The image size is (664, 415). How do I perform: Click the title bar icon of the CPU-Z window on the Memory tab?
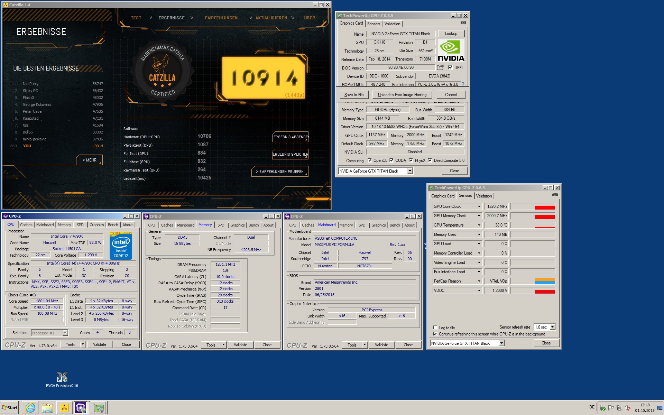click(x=146, y=216)
